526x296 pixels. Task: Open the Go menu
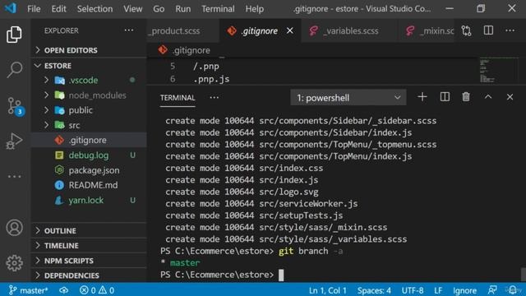[x=159, y=9]
